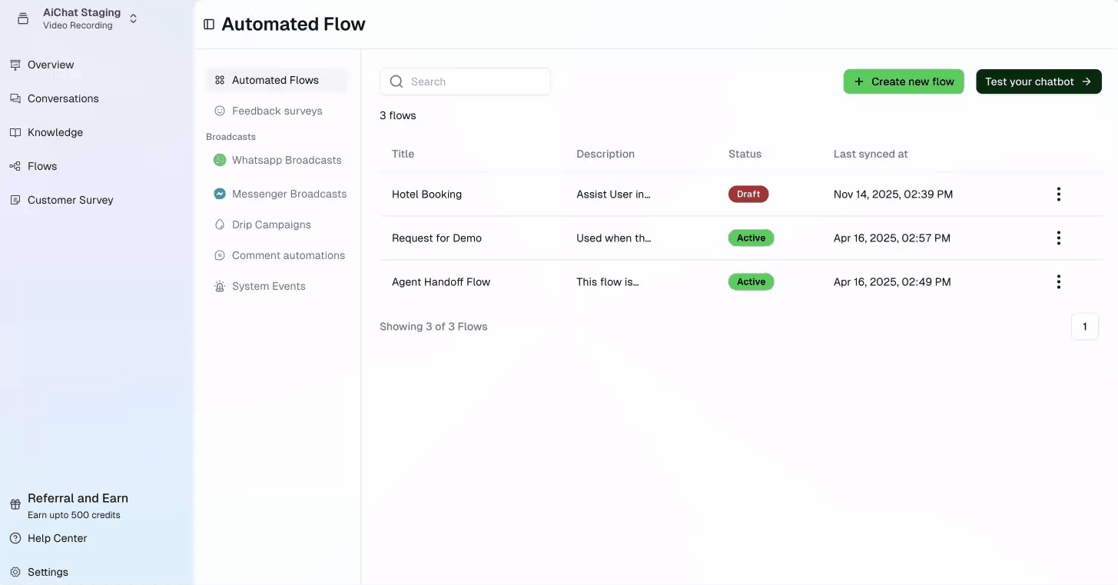Click the magnifier icon in search box

(x=396, y=81)
